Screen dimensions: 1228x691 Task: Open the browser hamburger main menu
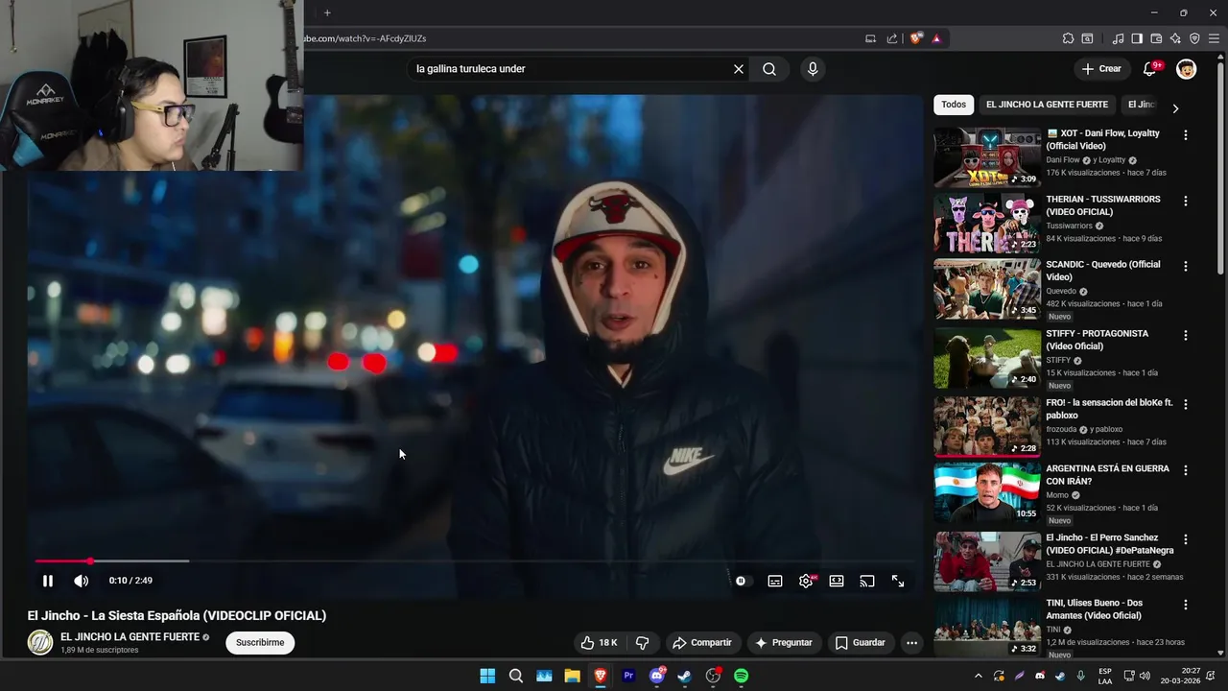coord(1216,38)
